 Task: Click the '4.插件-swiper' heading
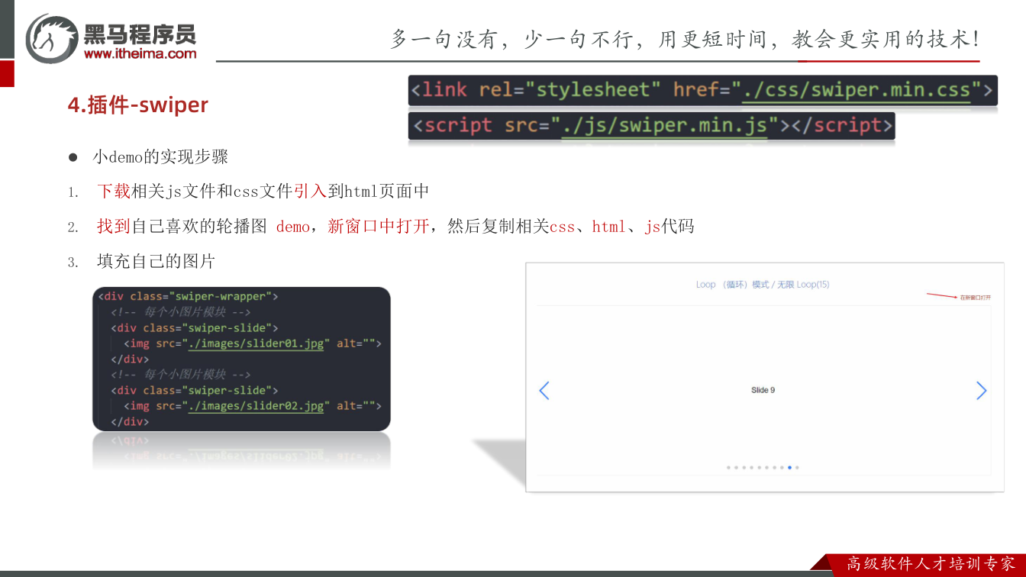point(138,105)
